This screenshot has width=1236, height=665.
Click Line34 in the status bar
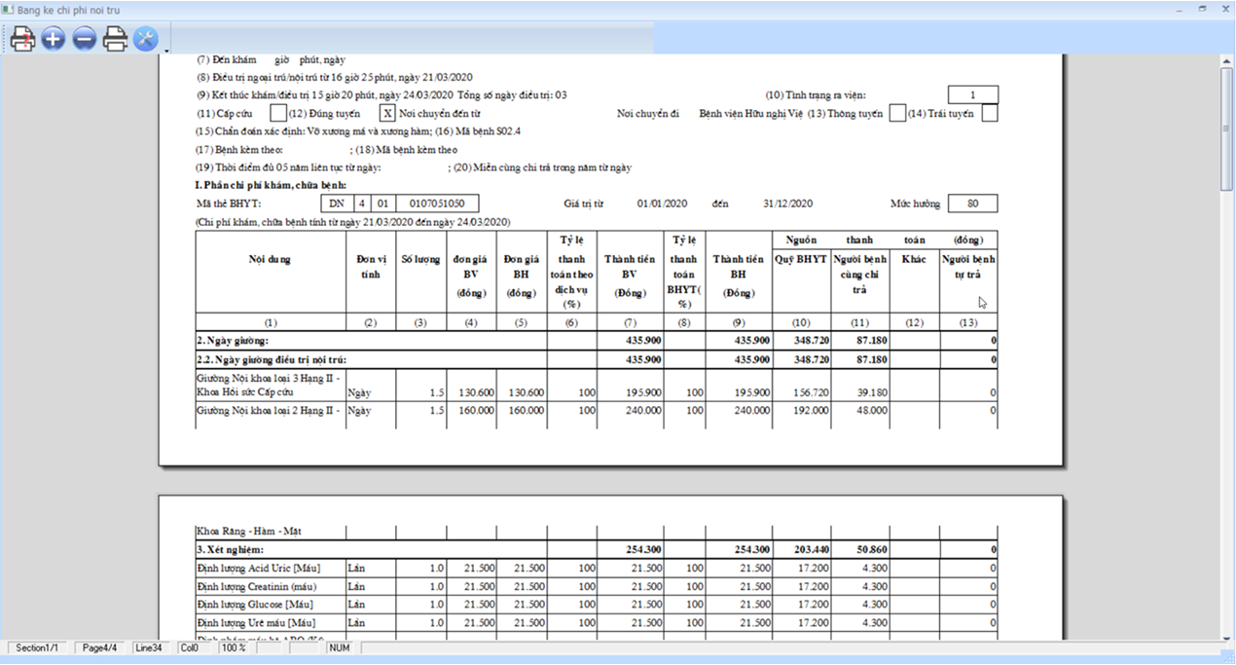pyautogui.click(x=150, y=647)
